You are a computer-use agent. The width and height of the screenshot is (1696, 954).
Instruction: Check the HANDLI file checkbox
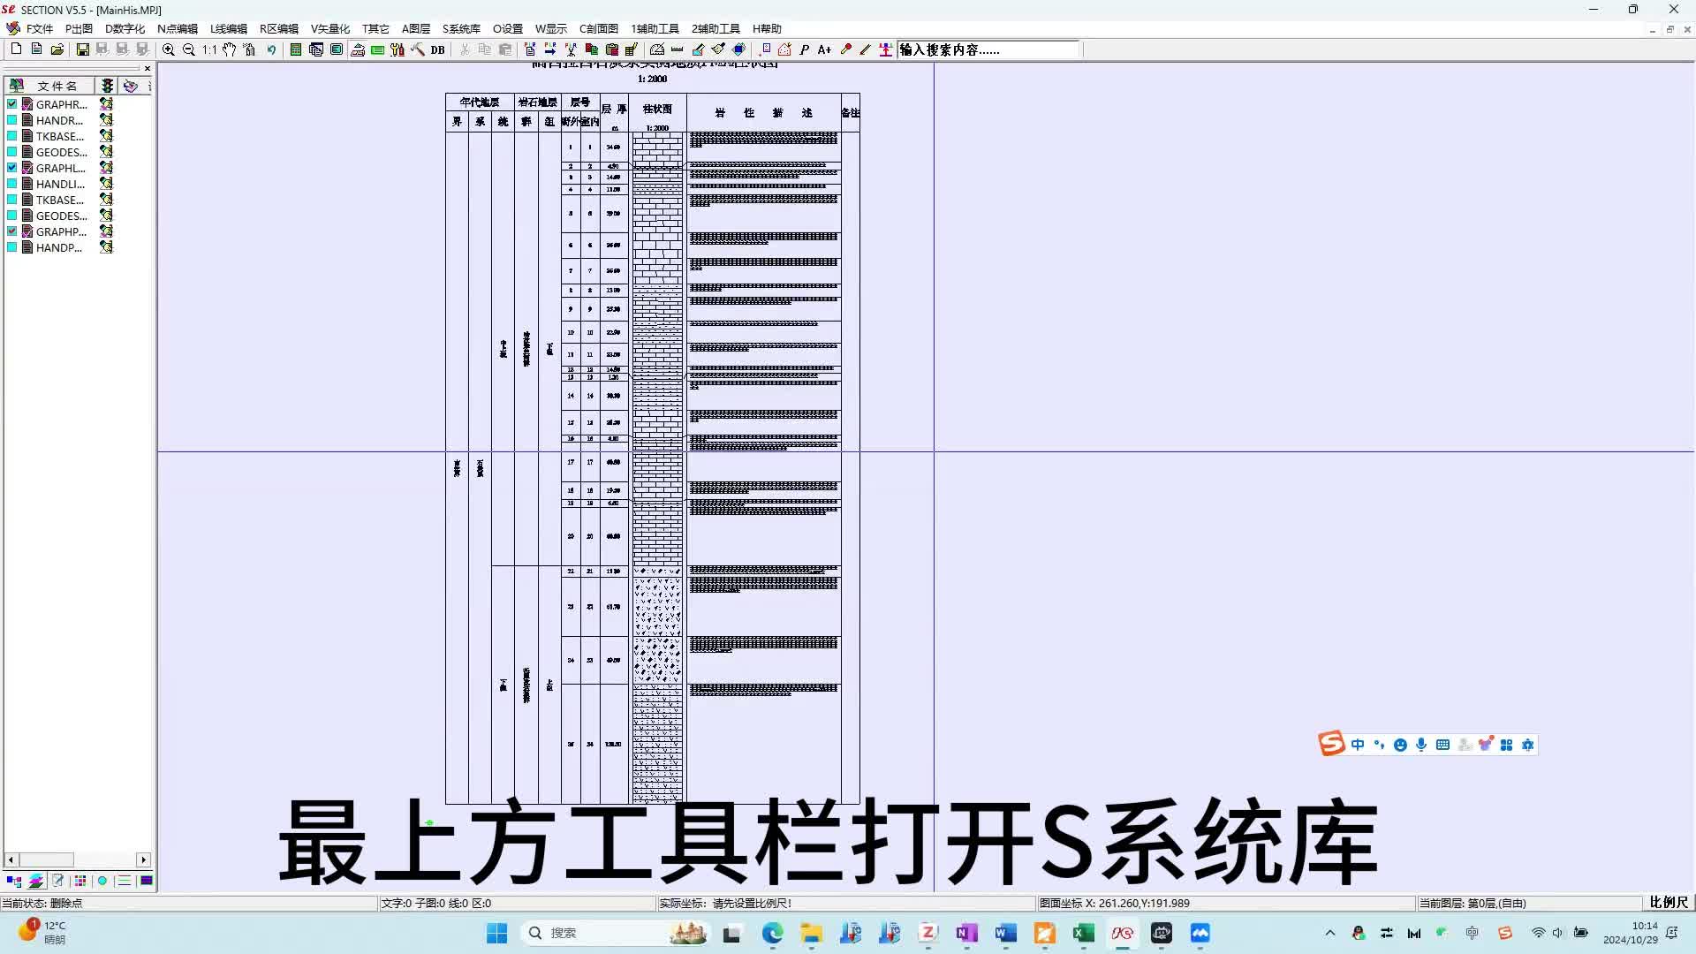click(x=12, y=184)
